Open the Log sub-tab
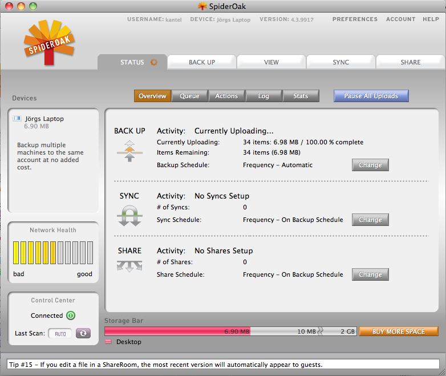 click(x=263, y=96)
